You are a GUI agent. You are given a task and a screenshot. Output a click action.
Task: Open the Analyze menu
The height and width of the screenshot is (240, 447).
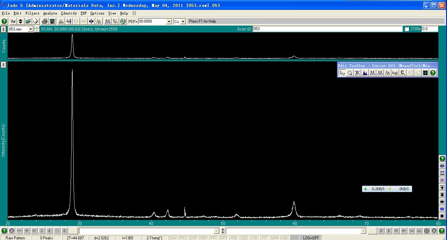[x=50, y=13]
